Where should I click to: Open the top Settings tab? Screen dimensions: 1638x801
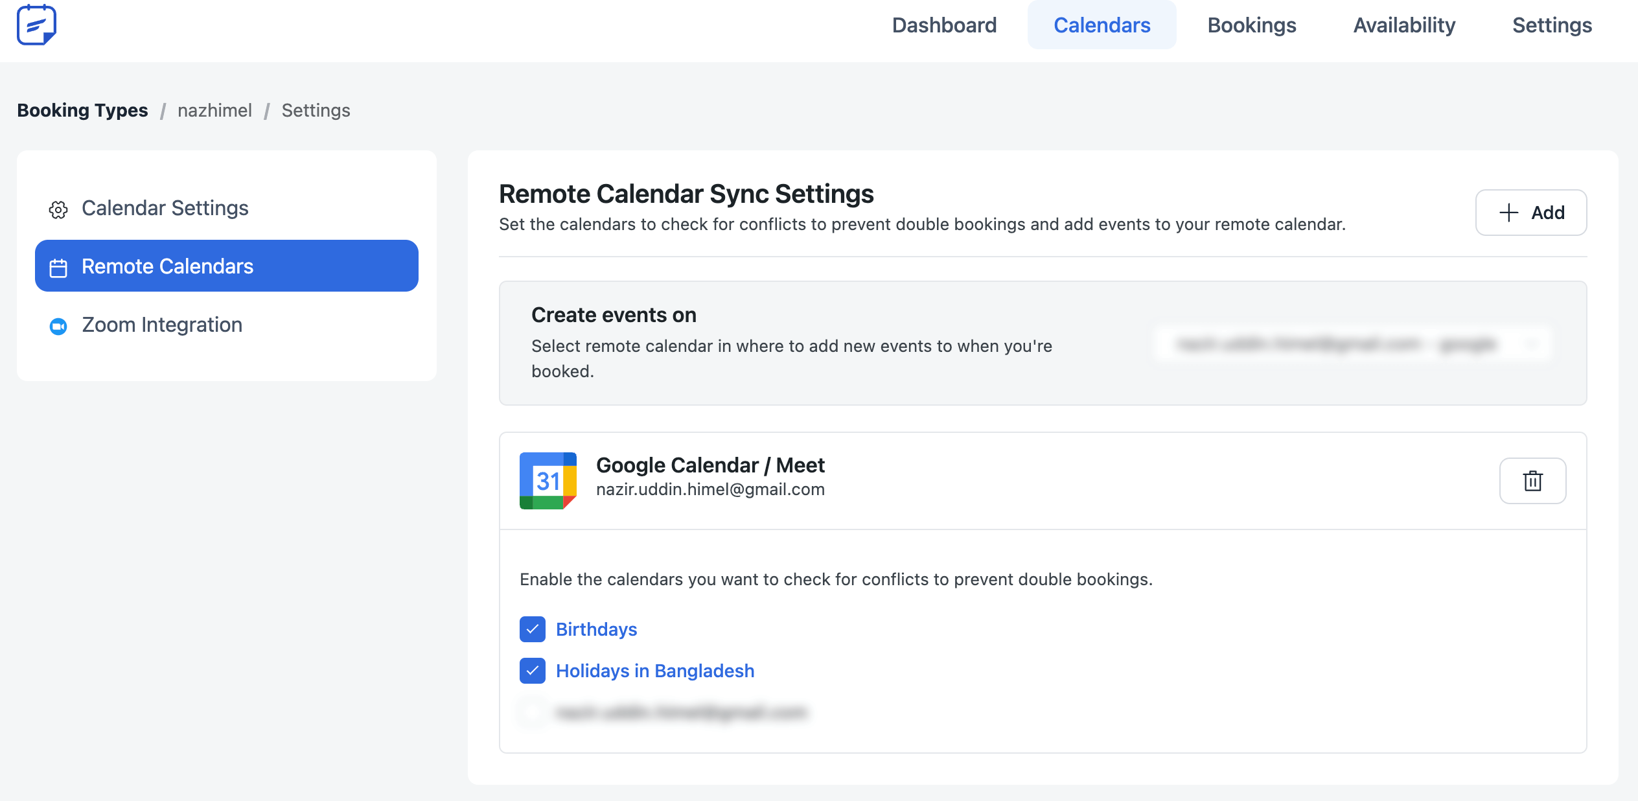click(1552, 25)
